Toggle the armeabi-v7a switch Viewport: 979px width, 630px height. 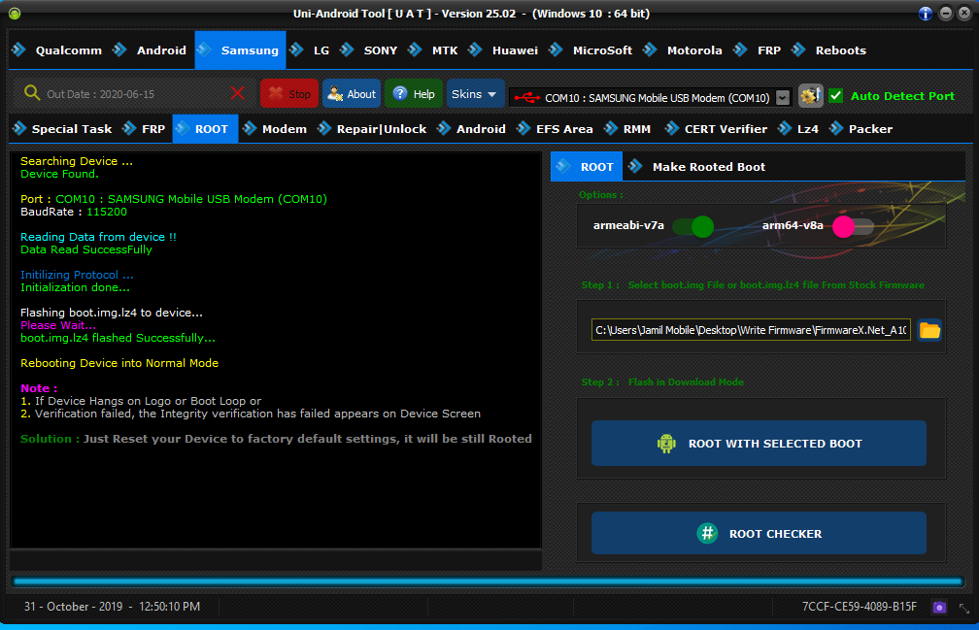(x=693, y=226)
